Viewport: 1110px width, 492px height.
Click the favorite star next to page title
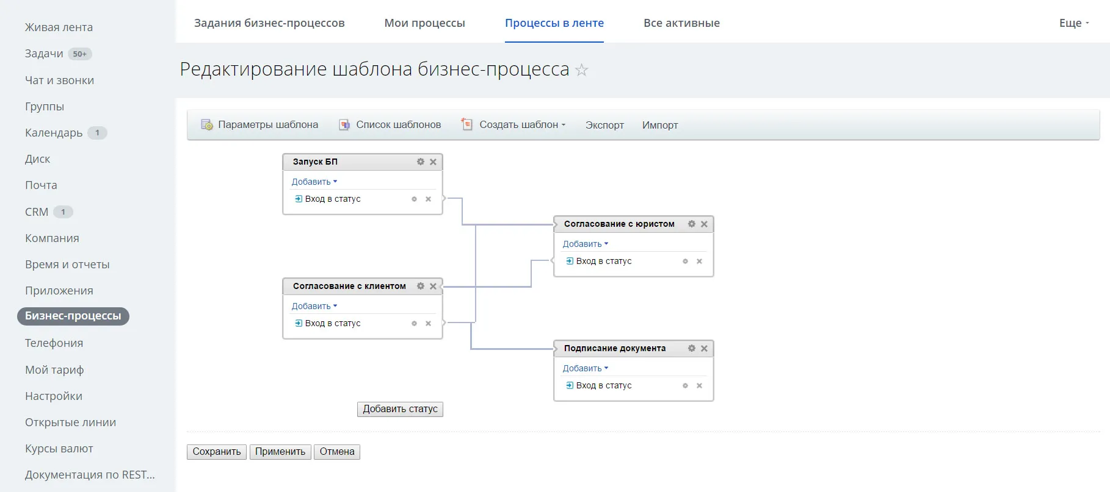[x=582, y=70]
